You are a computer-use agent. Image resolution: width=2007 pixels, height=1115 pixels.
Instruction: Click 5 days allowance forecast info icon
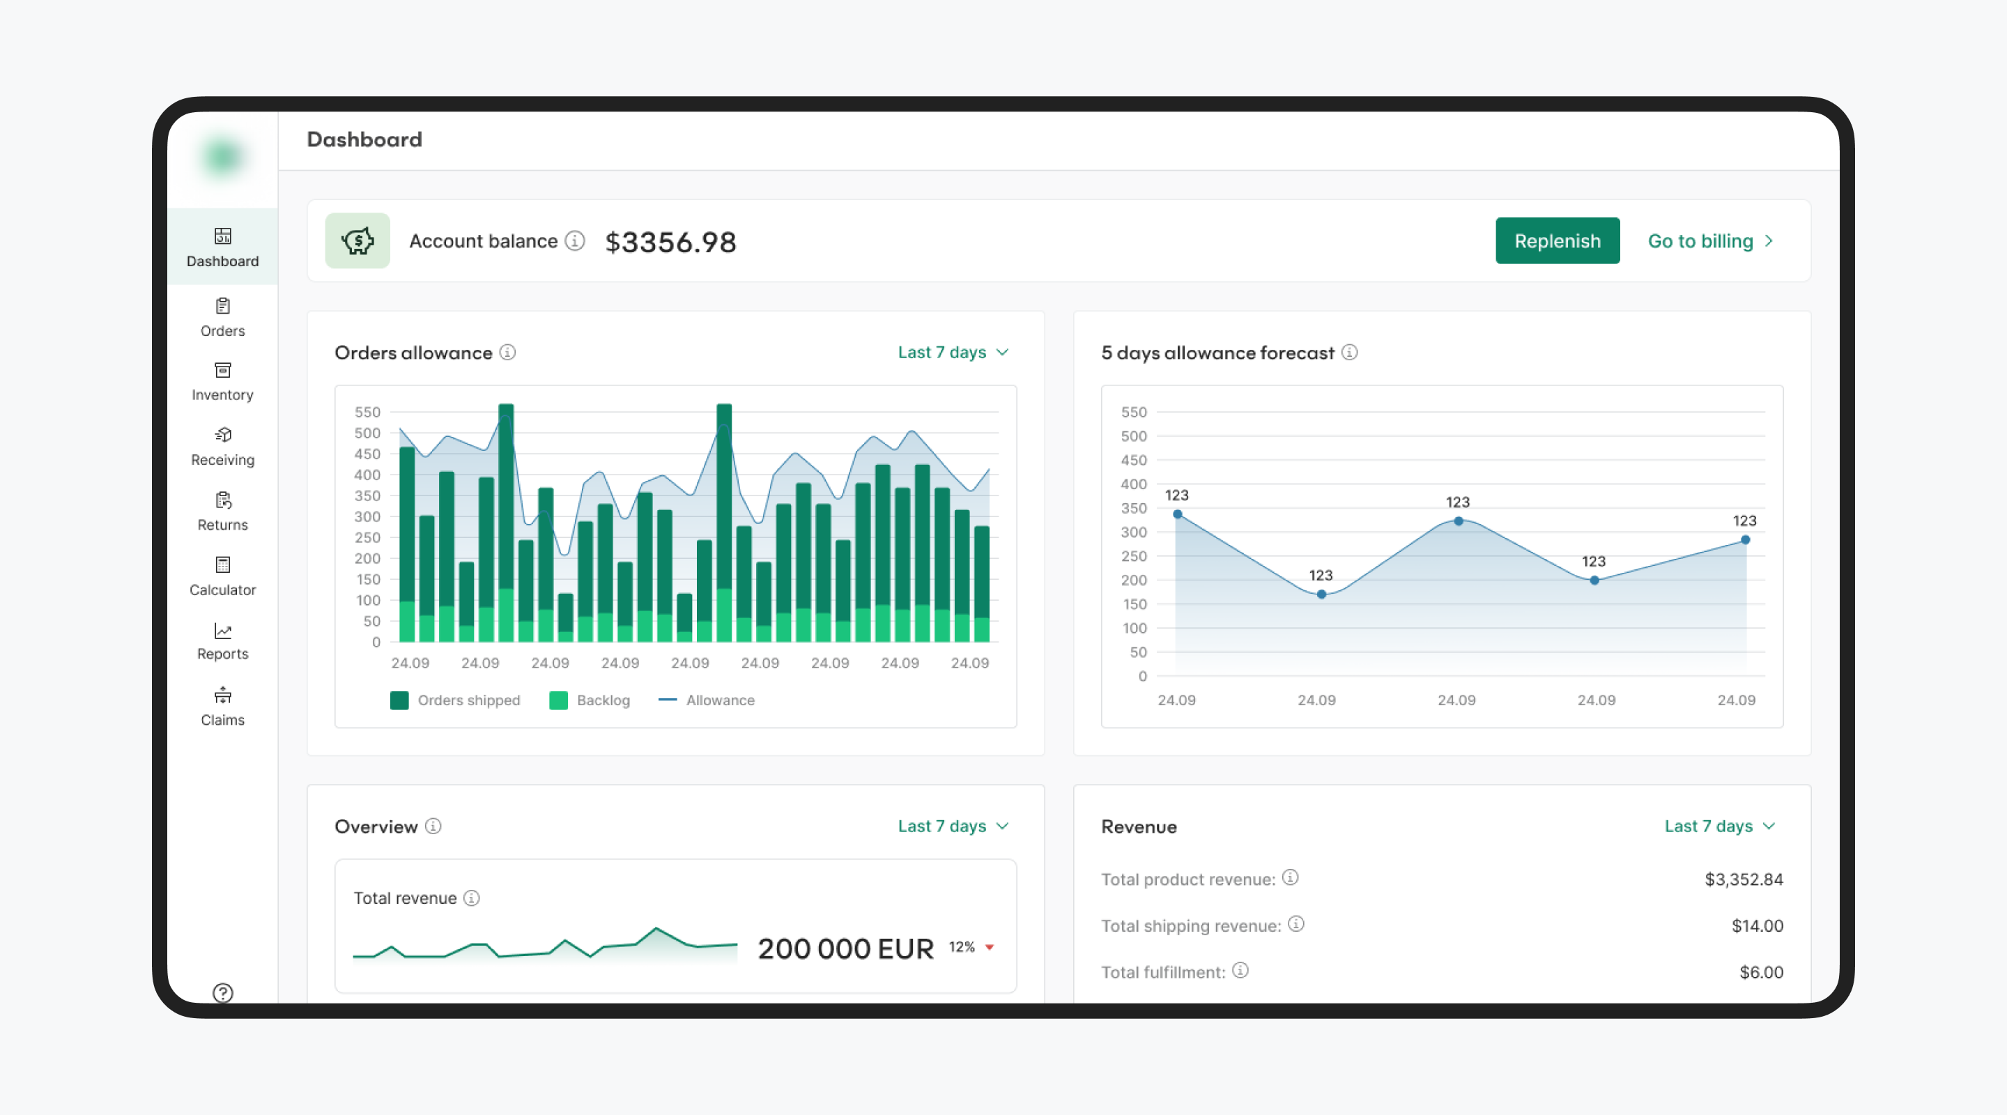pos(1349,352)
